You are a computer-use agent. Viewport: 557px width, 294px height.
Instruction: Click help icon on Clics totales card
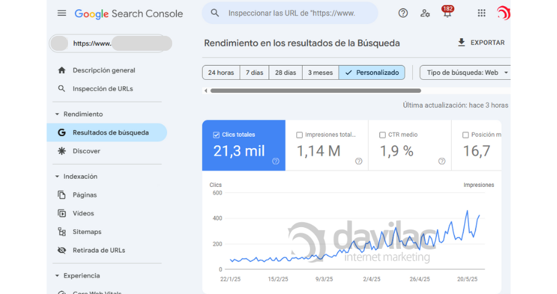point(275,161)
